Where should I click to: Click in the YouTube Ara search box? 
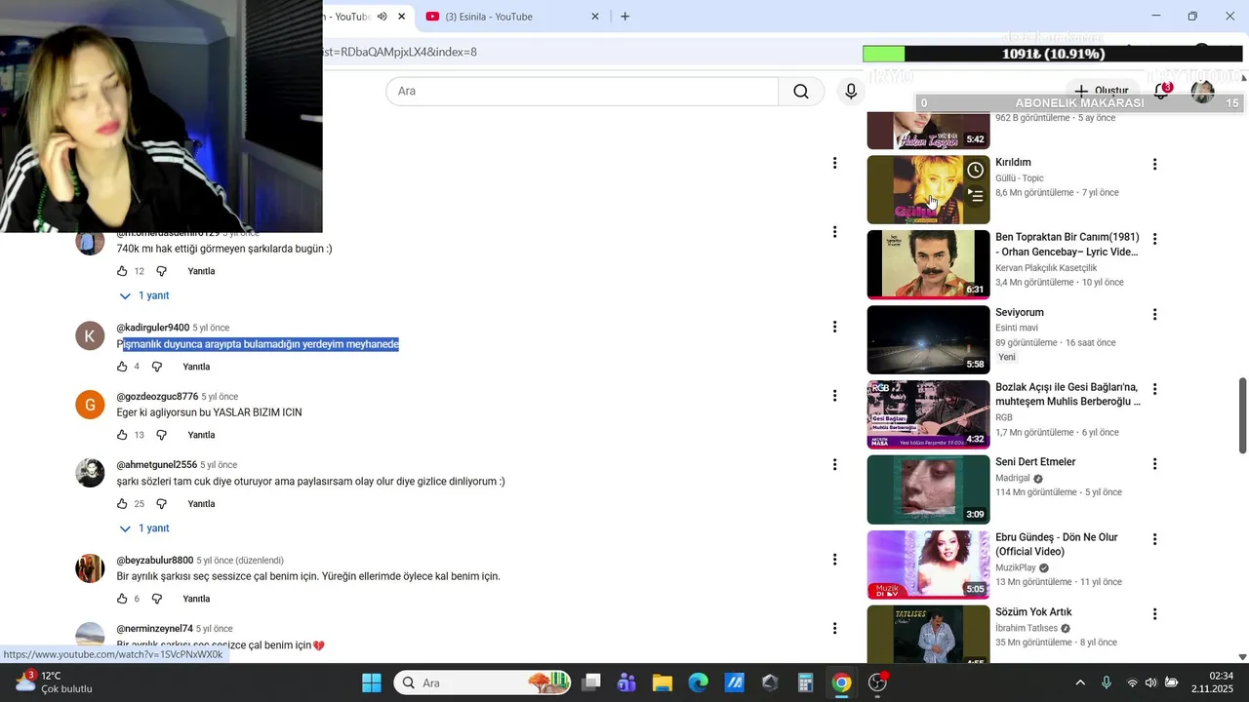pos(582,91)
